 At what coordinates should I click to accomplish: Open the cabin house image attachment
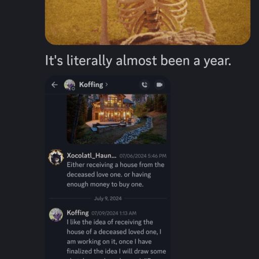pos(117,119)
